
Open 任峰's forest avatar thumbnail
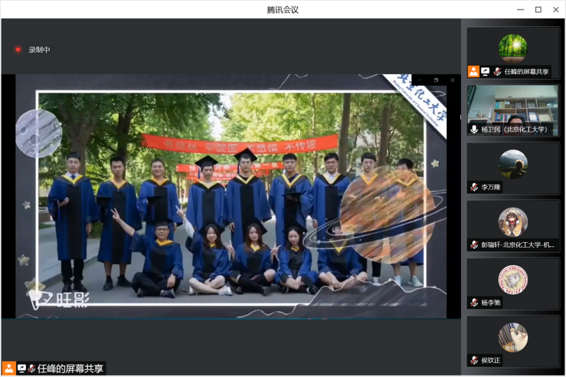(x=513, y=49)
